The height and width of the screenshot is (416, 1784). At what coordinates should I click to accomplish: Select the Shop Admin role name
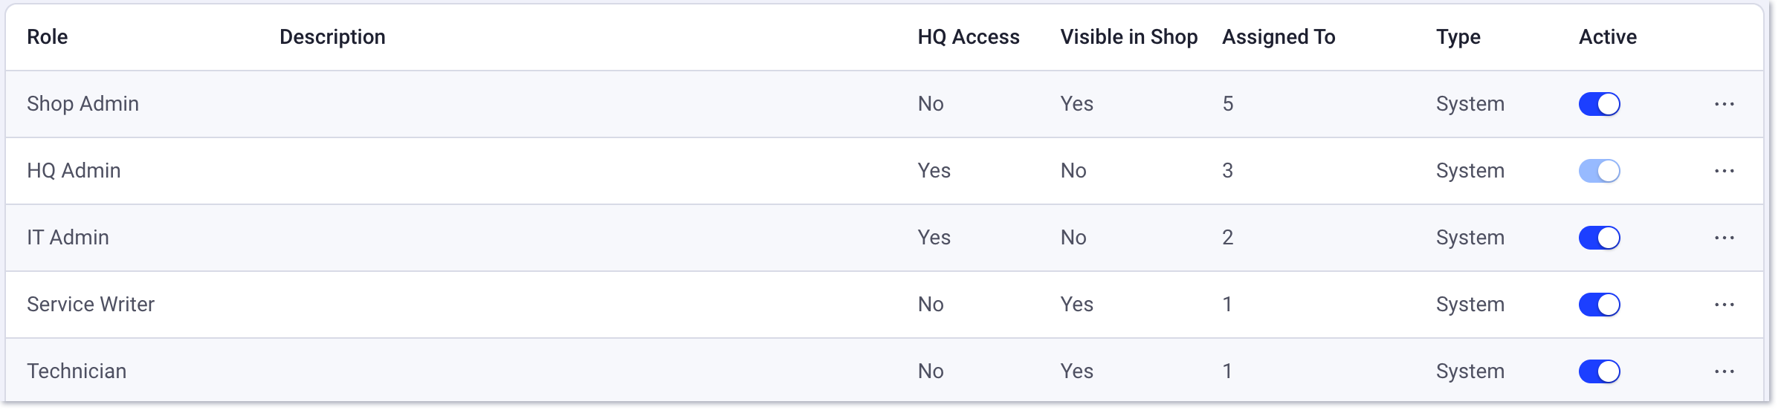tap(83, 104)
